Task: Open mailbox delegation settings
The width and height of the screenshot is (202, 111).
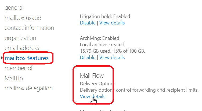Action: [28, 88]
